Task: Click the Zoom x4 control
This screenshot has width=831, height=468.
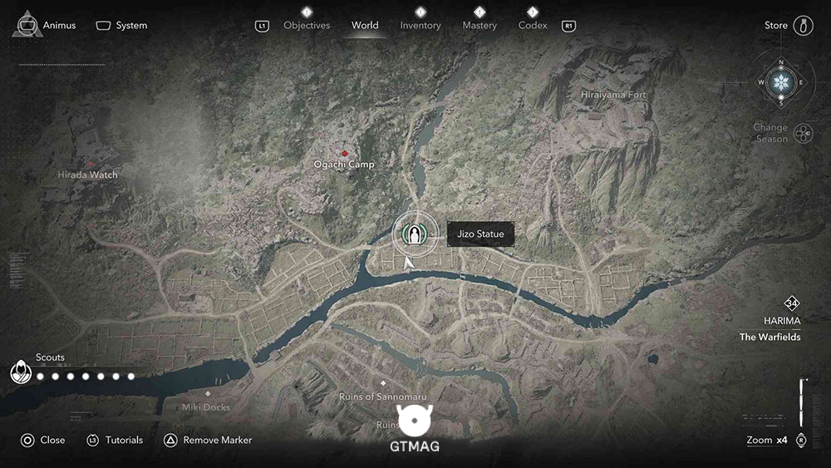Action: click(x=767, y=440)
